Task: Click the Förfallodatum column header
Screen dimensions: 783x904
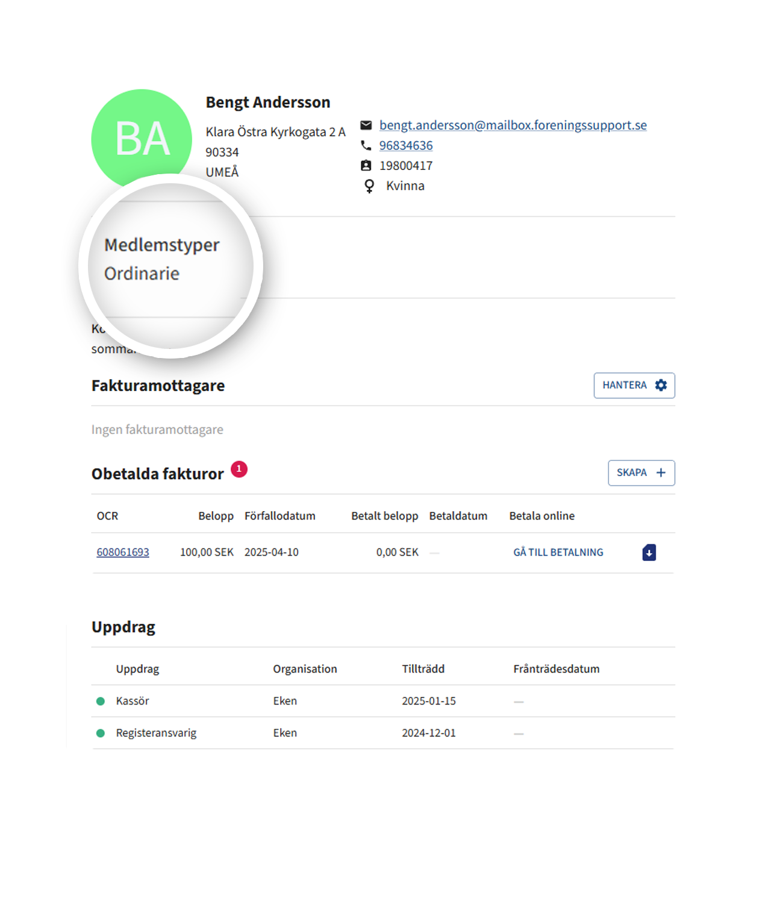Action: 279,516
